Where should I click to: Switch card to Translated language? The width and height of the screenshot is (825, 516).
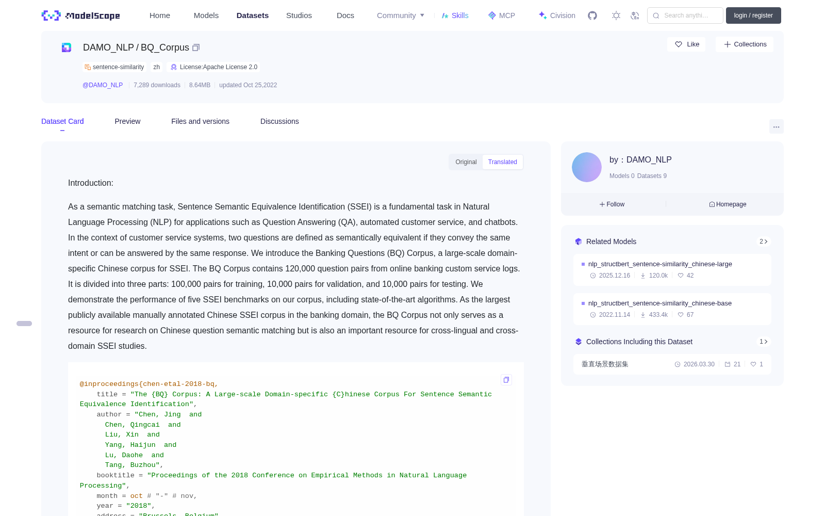[503, 162]
